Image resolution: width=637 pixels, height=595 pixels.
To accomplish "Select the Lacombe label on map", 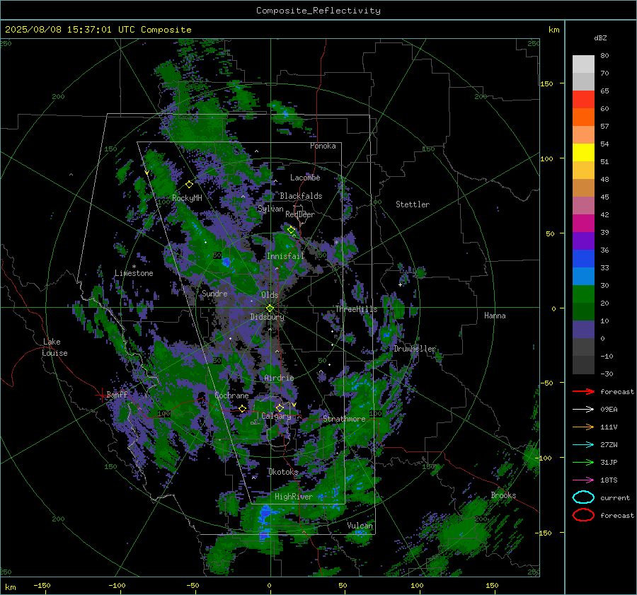I will point(305,178).
